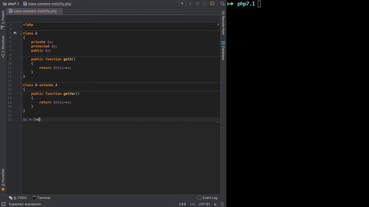369x207 pixels.
Task: Open the Structure tool window
Action: coord(3,47)
